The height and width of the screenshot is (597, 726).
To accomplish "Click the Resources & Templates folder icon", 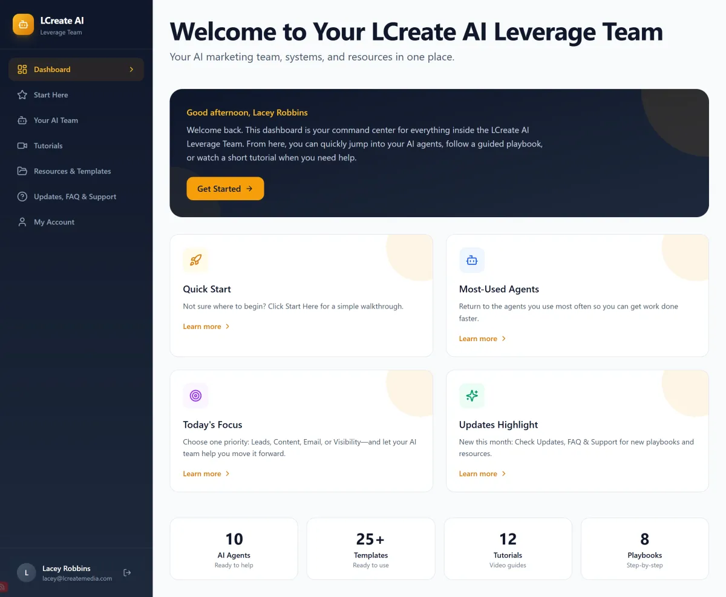I will pos(22,171).
